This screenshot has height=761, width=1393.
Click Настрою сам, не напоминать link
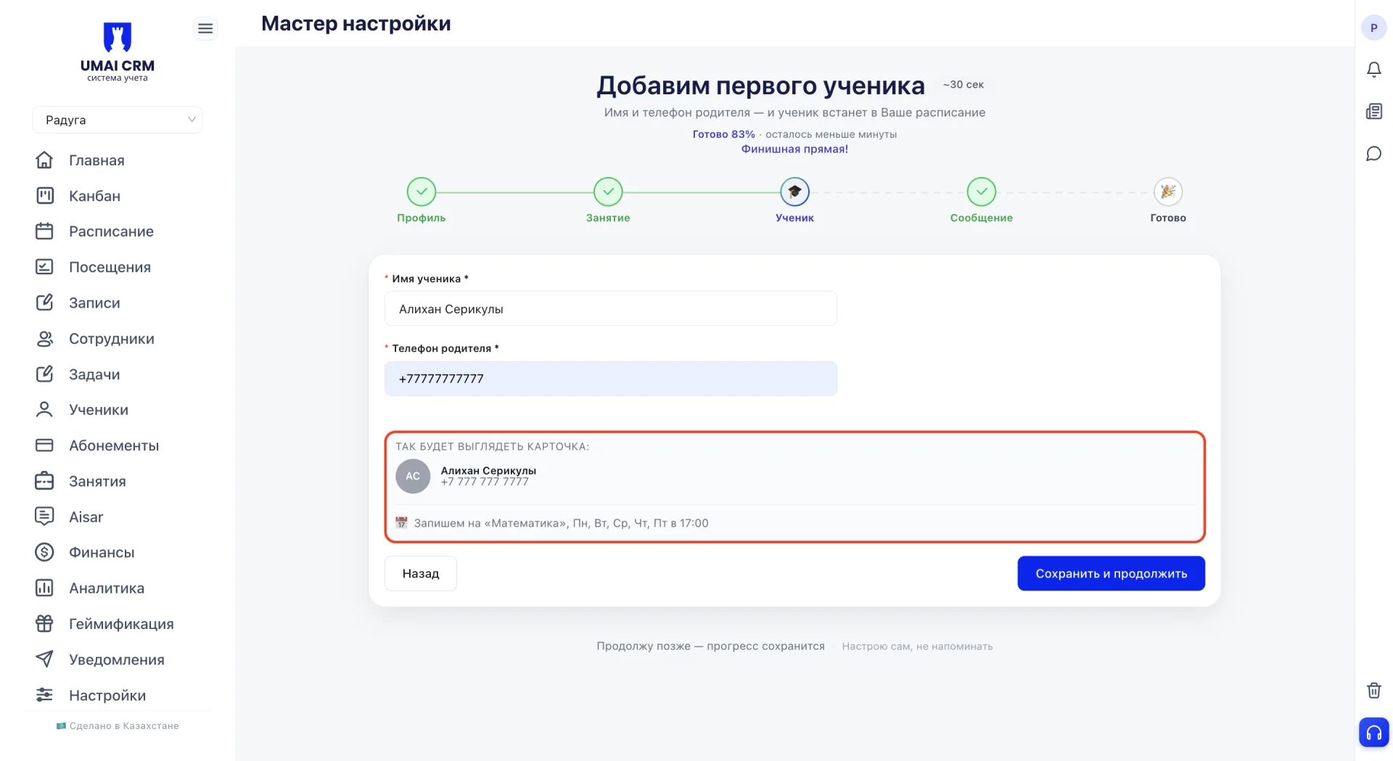click(x=917, y=646)
